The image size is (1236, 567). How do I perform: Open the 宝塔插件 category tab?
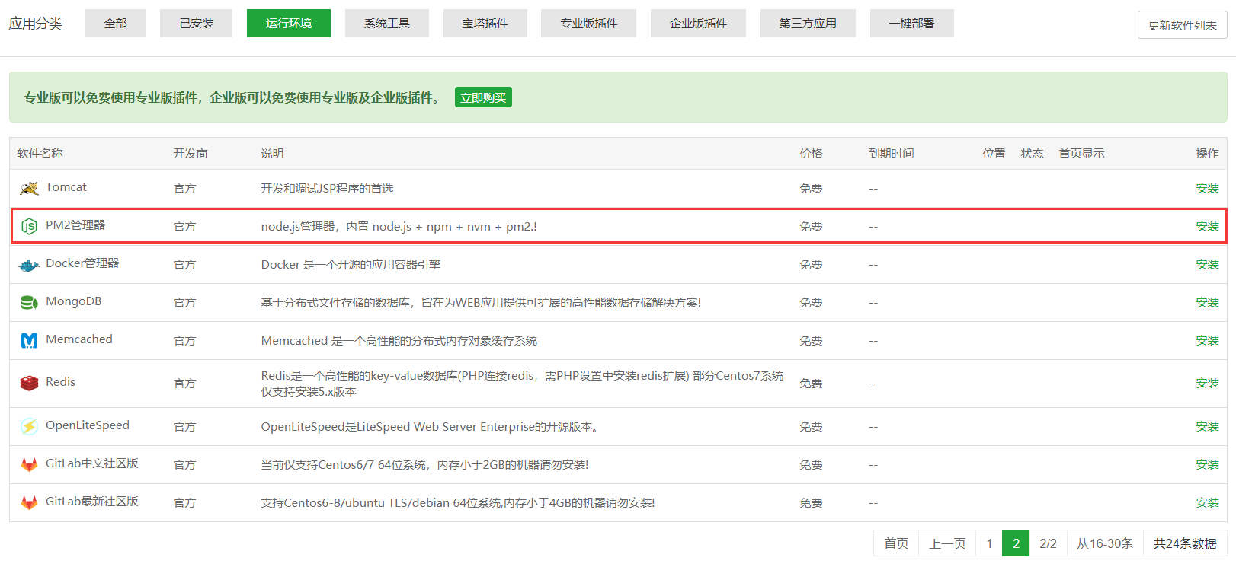coord(485,23)
